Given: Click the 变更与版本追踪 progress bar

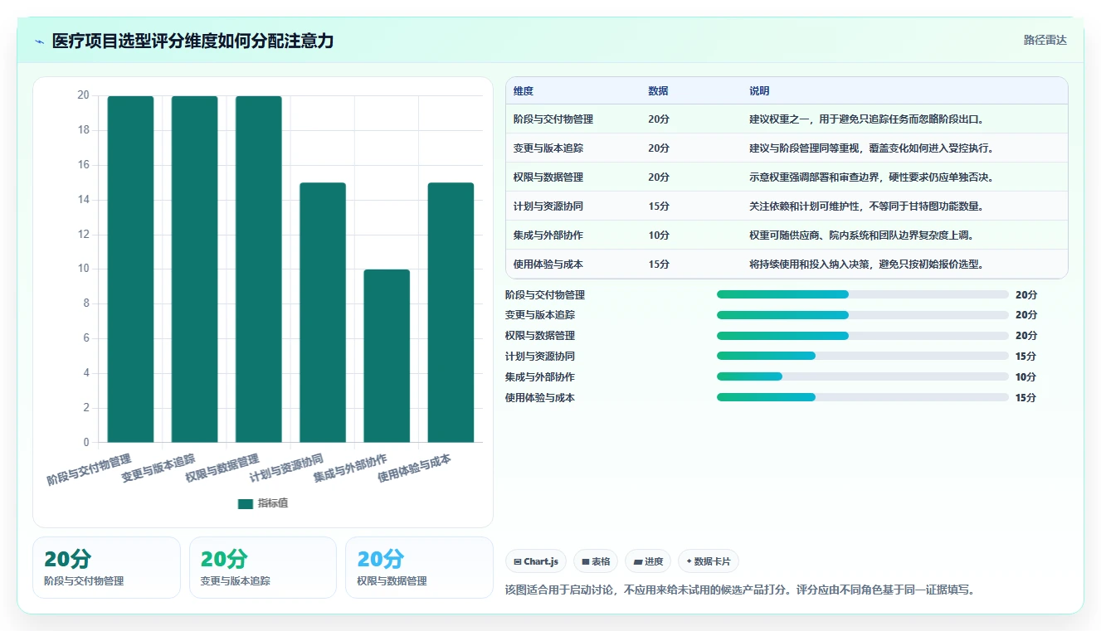Looking at the screenshot, I should coord(863,315).
